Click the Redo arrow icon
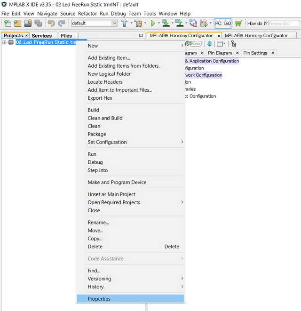This screenshot has height=311, width=301. click(x=62, y=23)
